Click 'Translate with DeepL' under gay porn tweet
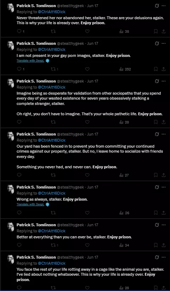 31,61
